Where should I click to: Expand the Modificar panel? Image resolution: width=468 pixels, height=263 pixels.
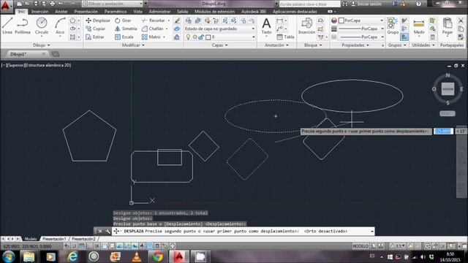click(133, 45)
